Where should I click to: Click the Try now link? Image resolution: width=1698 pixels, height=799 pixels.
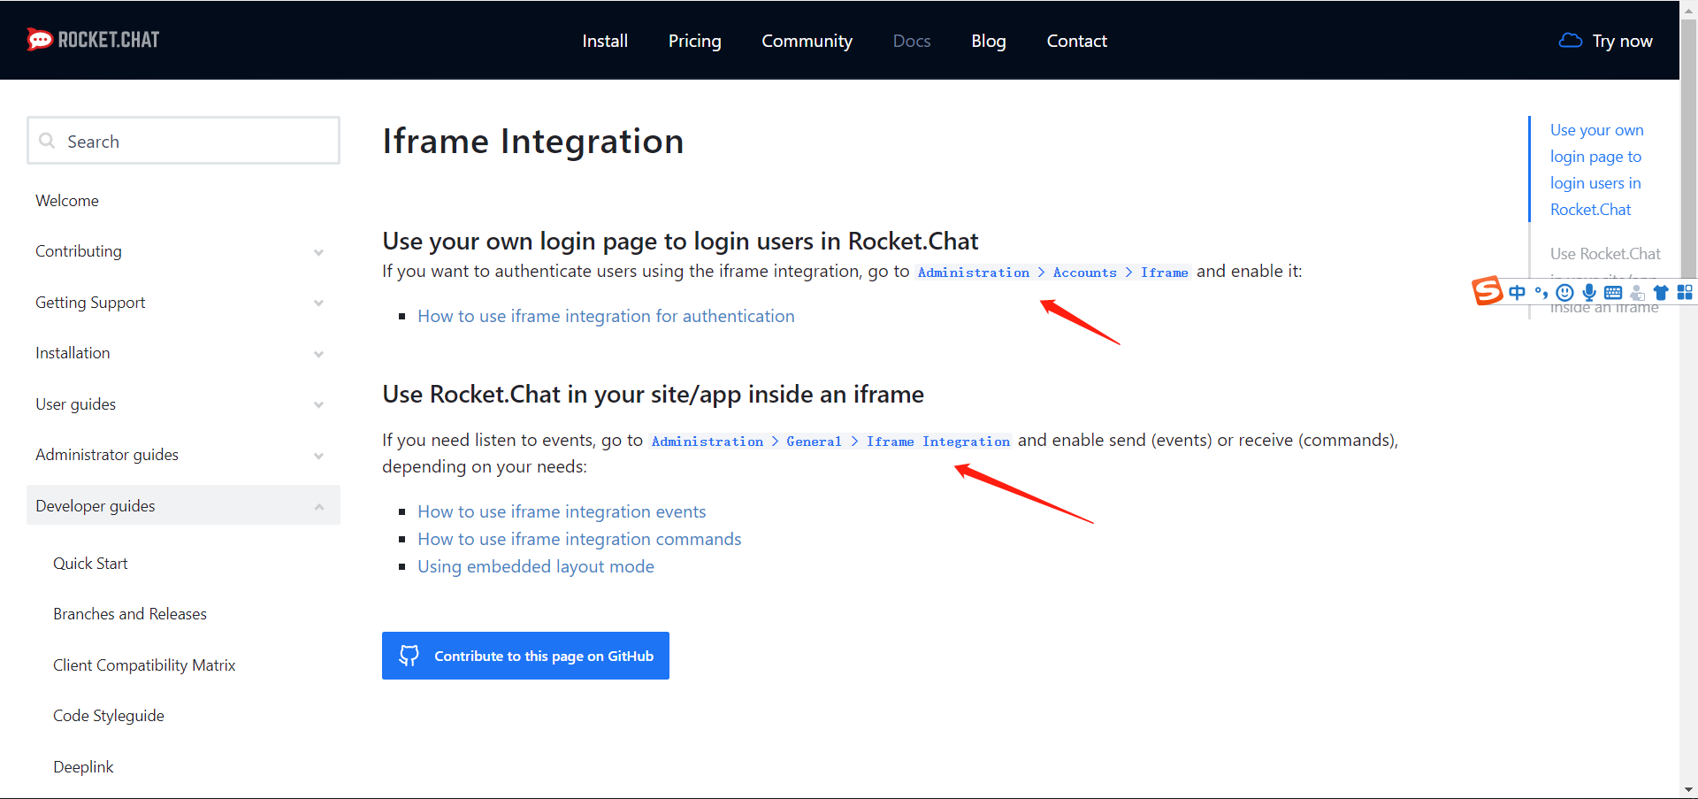click(x=1622, y=41)
